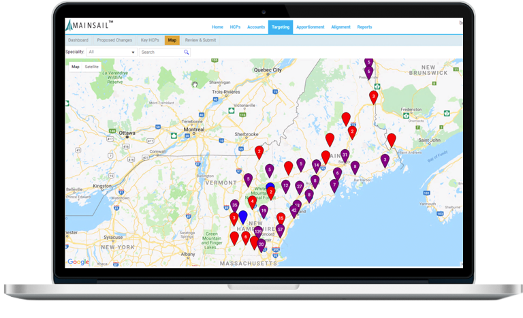Click the blue pin in New Hampshire

tap(243, 217)
